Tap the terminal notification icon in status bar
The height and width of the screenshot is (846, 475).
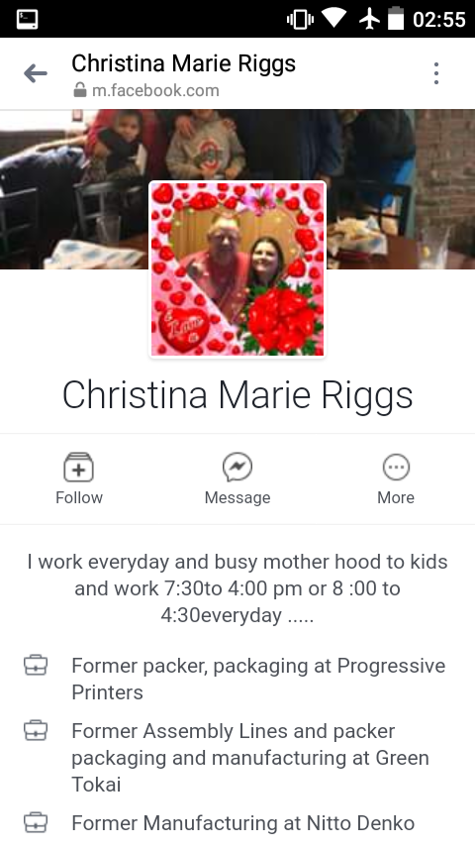click(x=27, y=20)
